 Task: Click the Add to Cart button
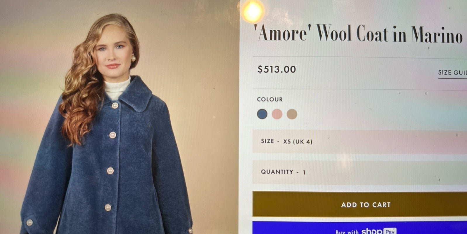360,204
